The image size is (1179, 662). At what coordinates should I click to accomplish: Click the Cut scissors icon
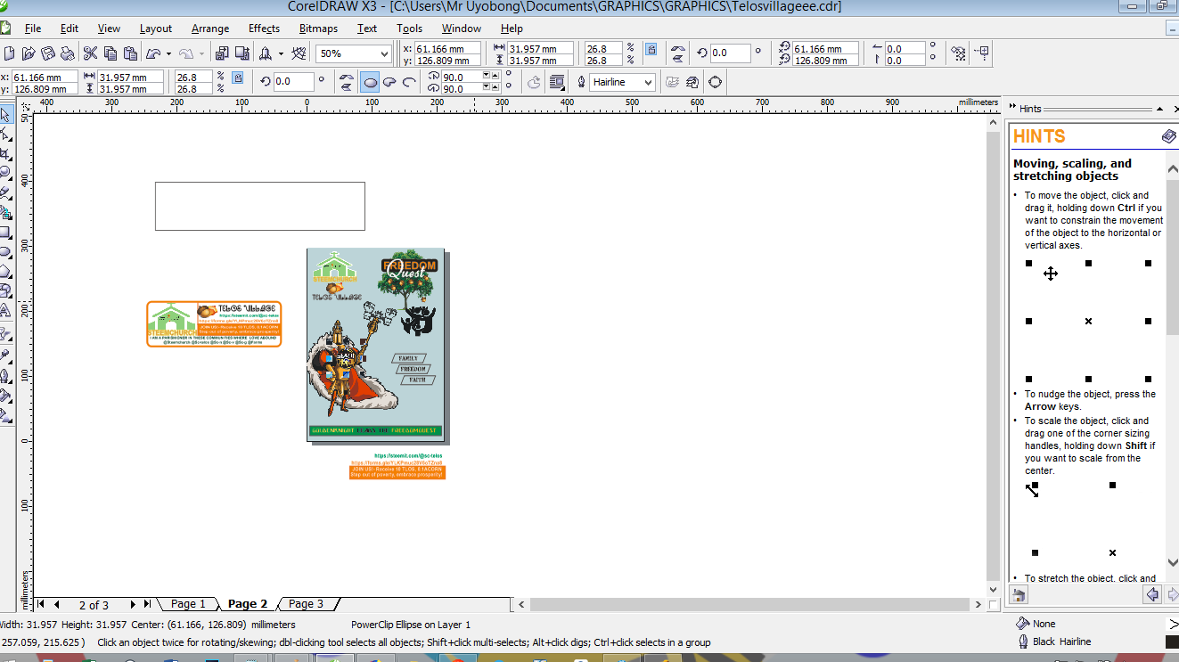click(x=90, y=53)
